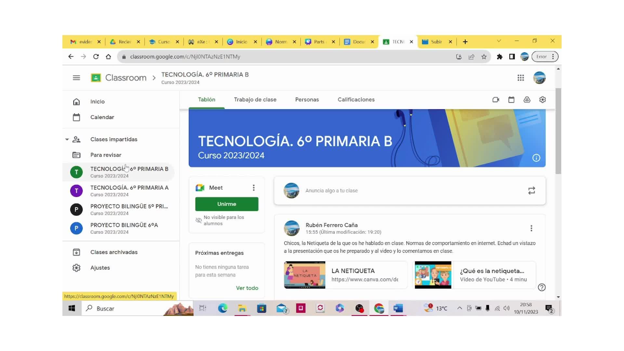Collapse the Clases impartidas section
Viewport: 624px width, 351px height.
(67, 139)
